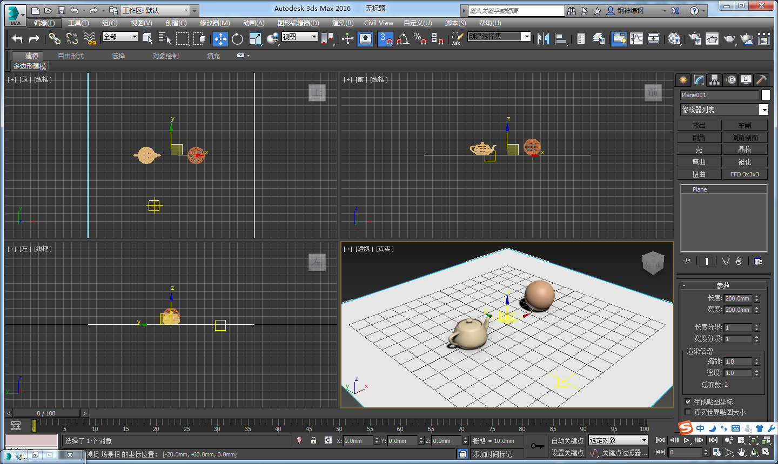Activate the Unlink Selection tool
778x464 pixels.
[72, 38]
